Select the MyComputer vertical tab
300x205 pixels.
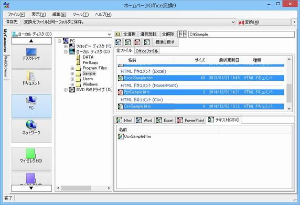point(5,41)
